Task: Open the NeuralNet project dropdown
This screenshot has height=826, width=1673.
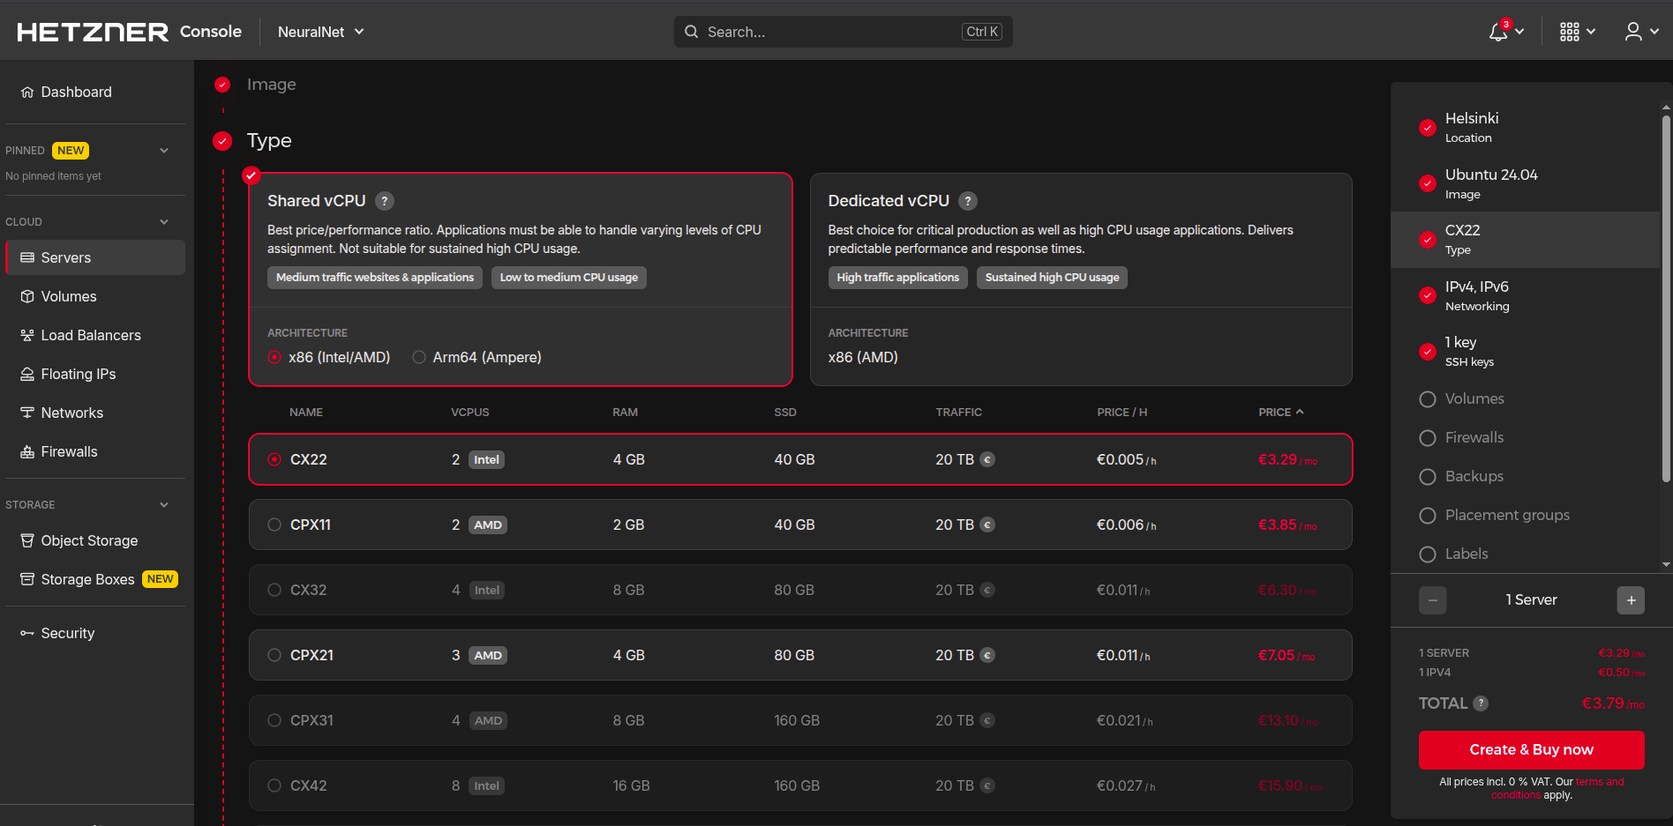Action: coord(320,32)
